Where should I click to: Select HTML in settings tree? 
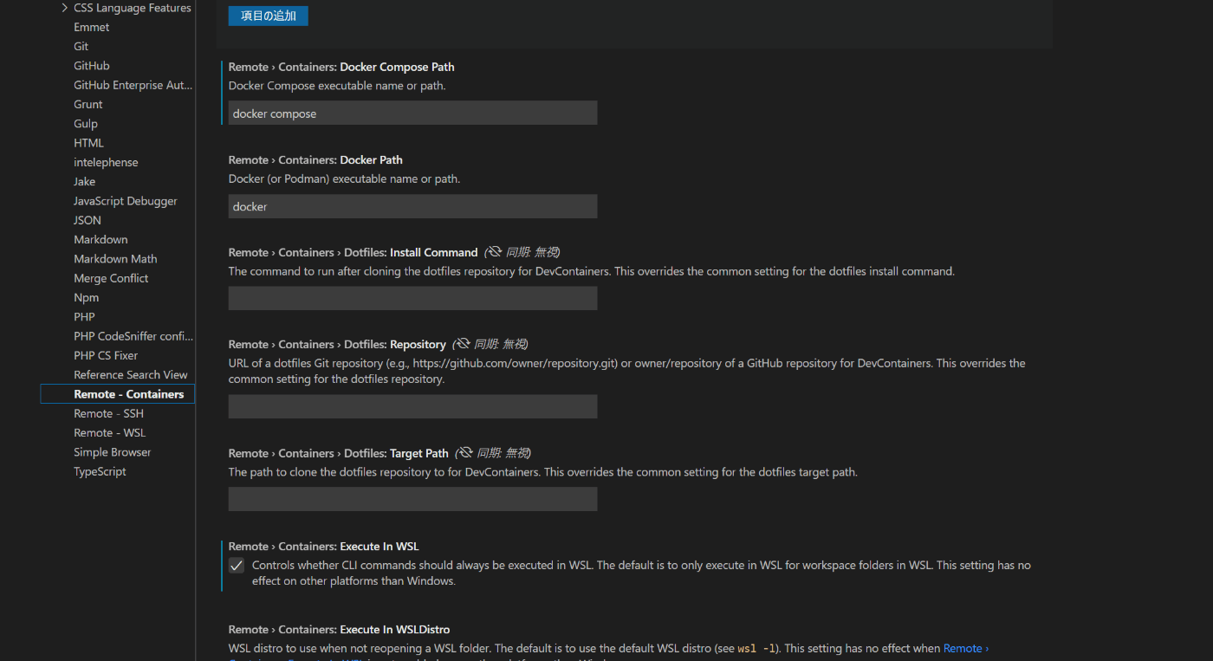pos(88,143)
